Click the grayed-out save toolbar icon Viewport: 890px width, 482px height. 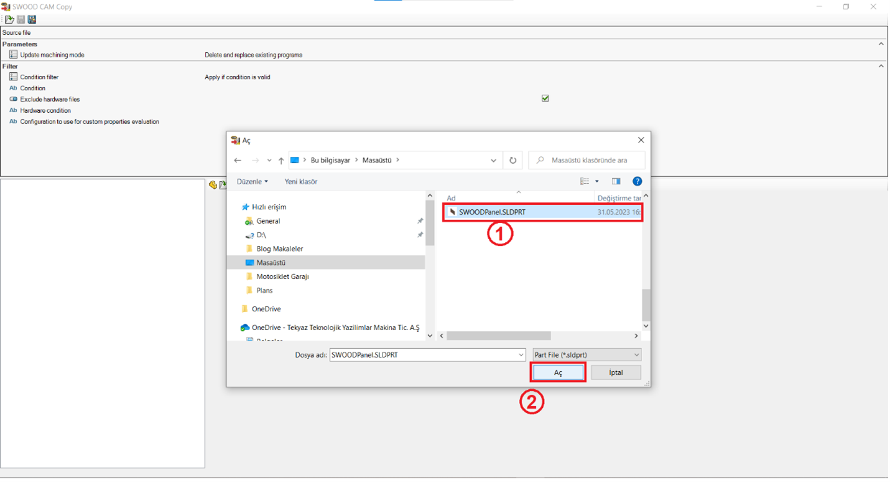pos(21,19)
